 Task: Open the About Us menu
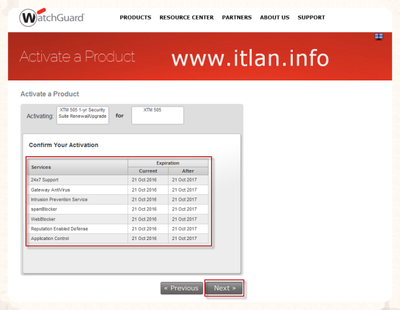tap(275, 18)
